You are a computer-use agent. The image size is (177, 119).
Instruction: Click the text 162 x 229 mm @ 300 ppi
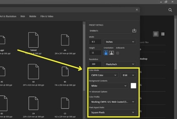[65, 117]
